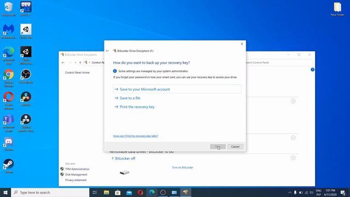Open the notification center icon

coord(343,192)
